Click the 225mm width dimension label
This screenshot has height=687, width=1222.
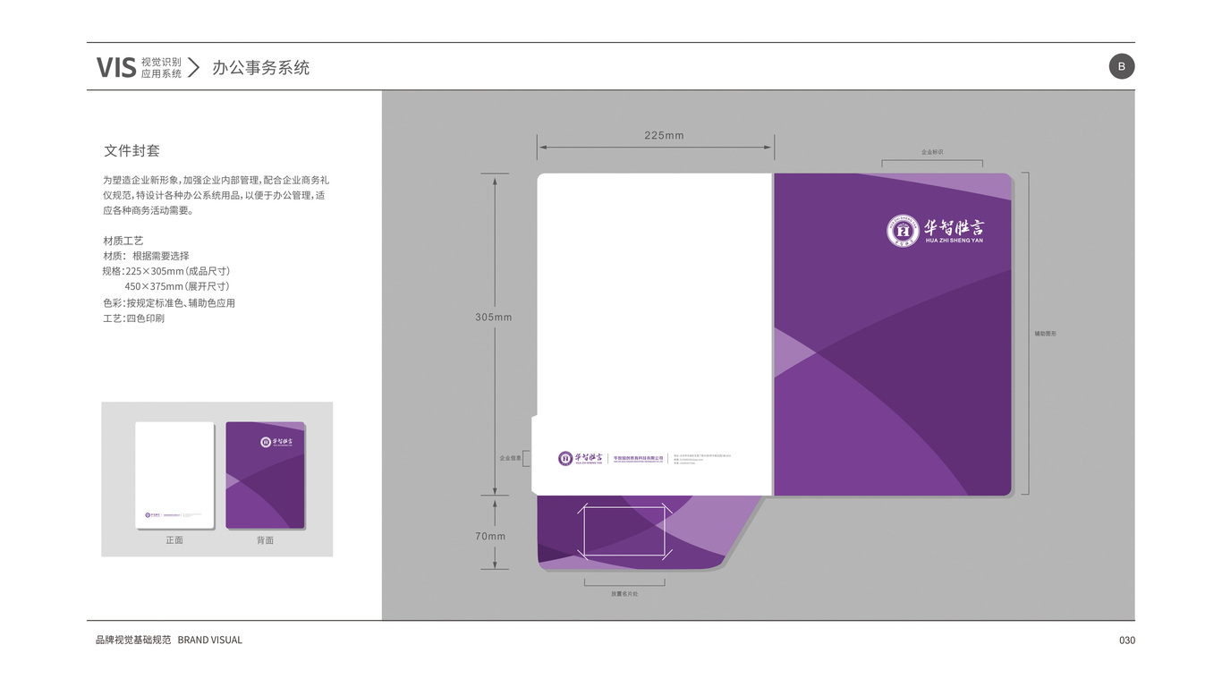[664, 136]
